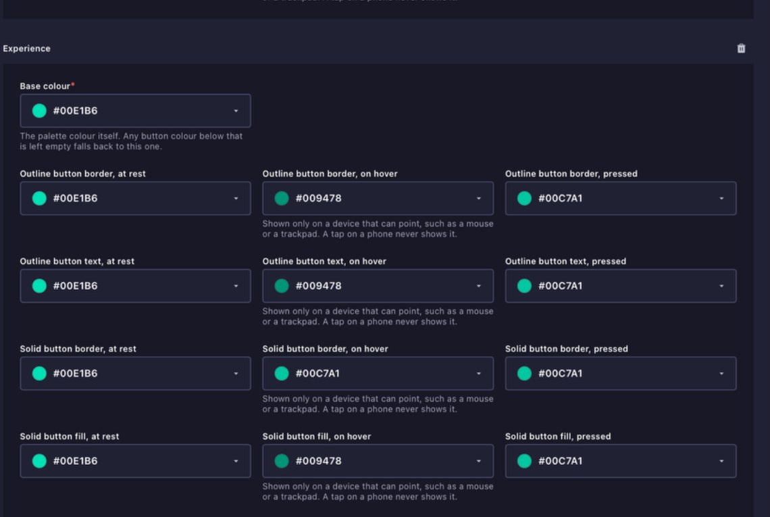Click swatch for Solid button border, at rest

pos(39,373)
